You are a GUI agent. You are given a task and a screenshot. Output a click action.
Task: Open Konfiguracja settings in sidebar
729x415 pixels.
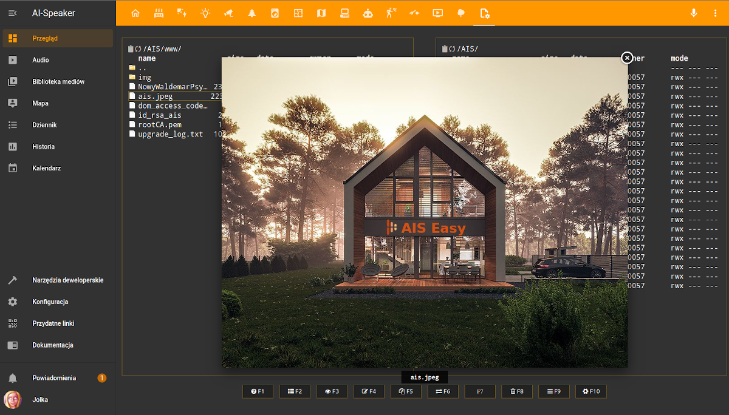click(58, 302)
